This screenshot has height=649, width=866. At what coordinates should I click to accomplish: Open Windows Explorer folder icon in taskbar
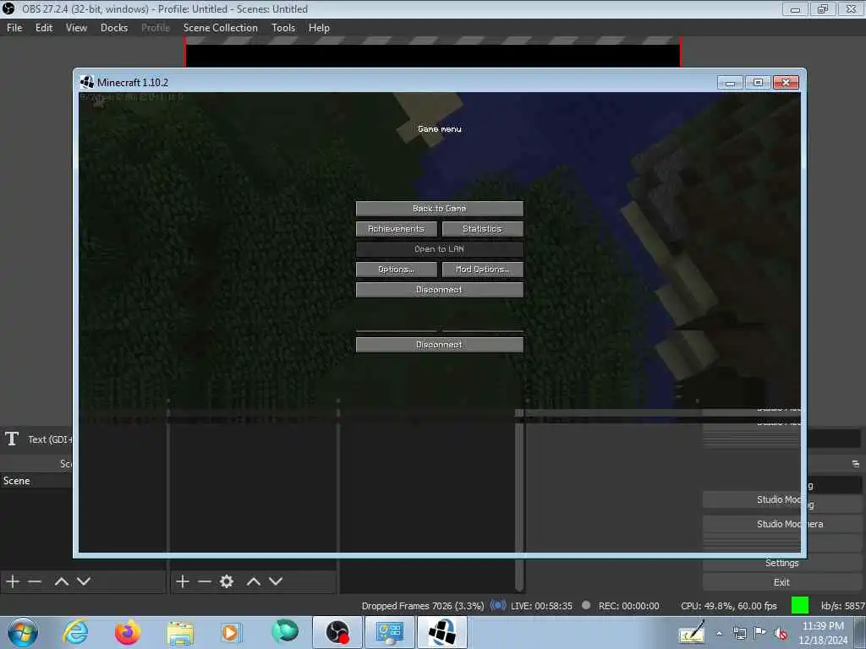click(x=180, y=633)
